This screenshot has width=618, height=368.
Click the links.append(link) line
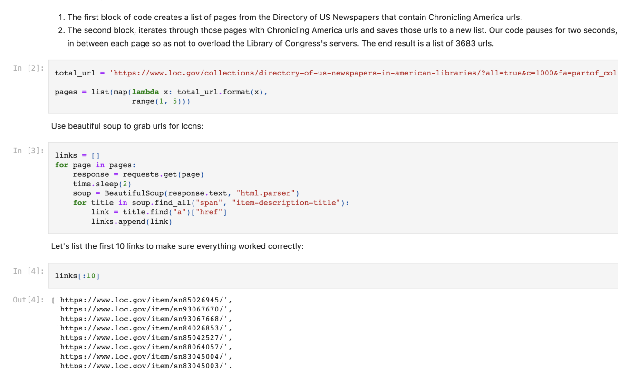pyautogui.click(x=132, y=222)
